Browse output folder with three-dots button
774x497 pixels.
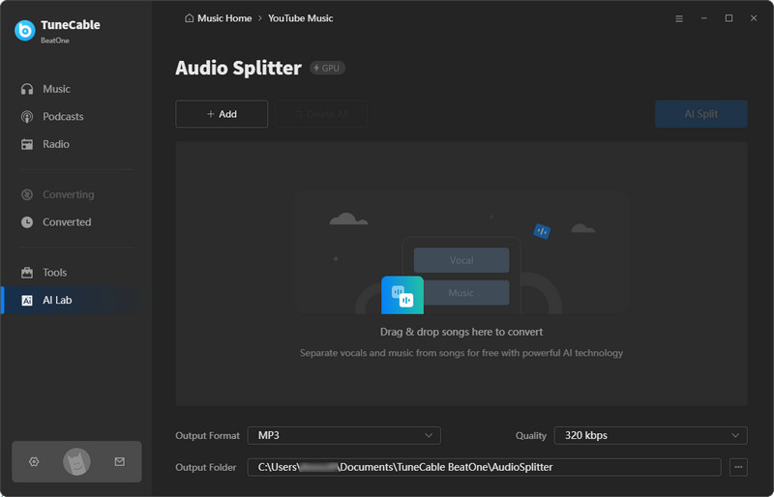(x=738, y=467)
